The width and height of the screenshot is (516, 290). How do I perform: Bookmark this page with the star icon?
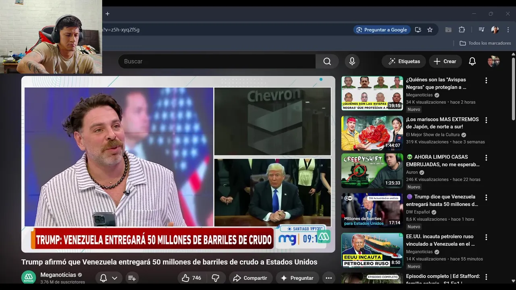(430, 30)
